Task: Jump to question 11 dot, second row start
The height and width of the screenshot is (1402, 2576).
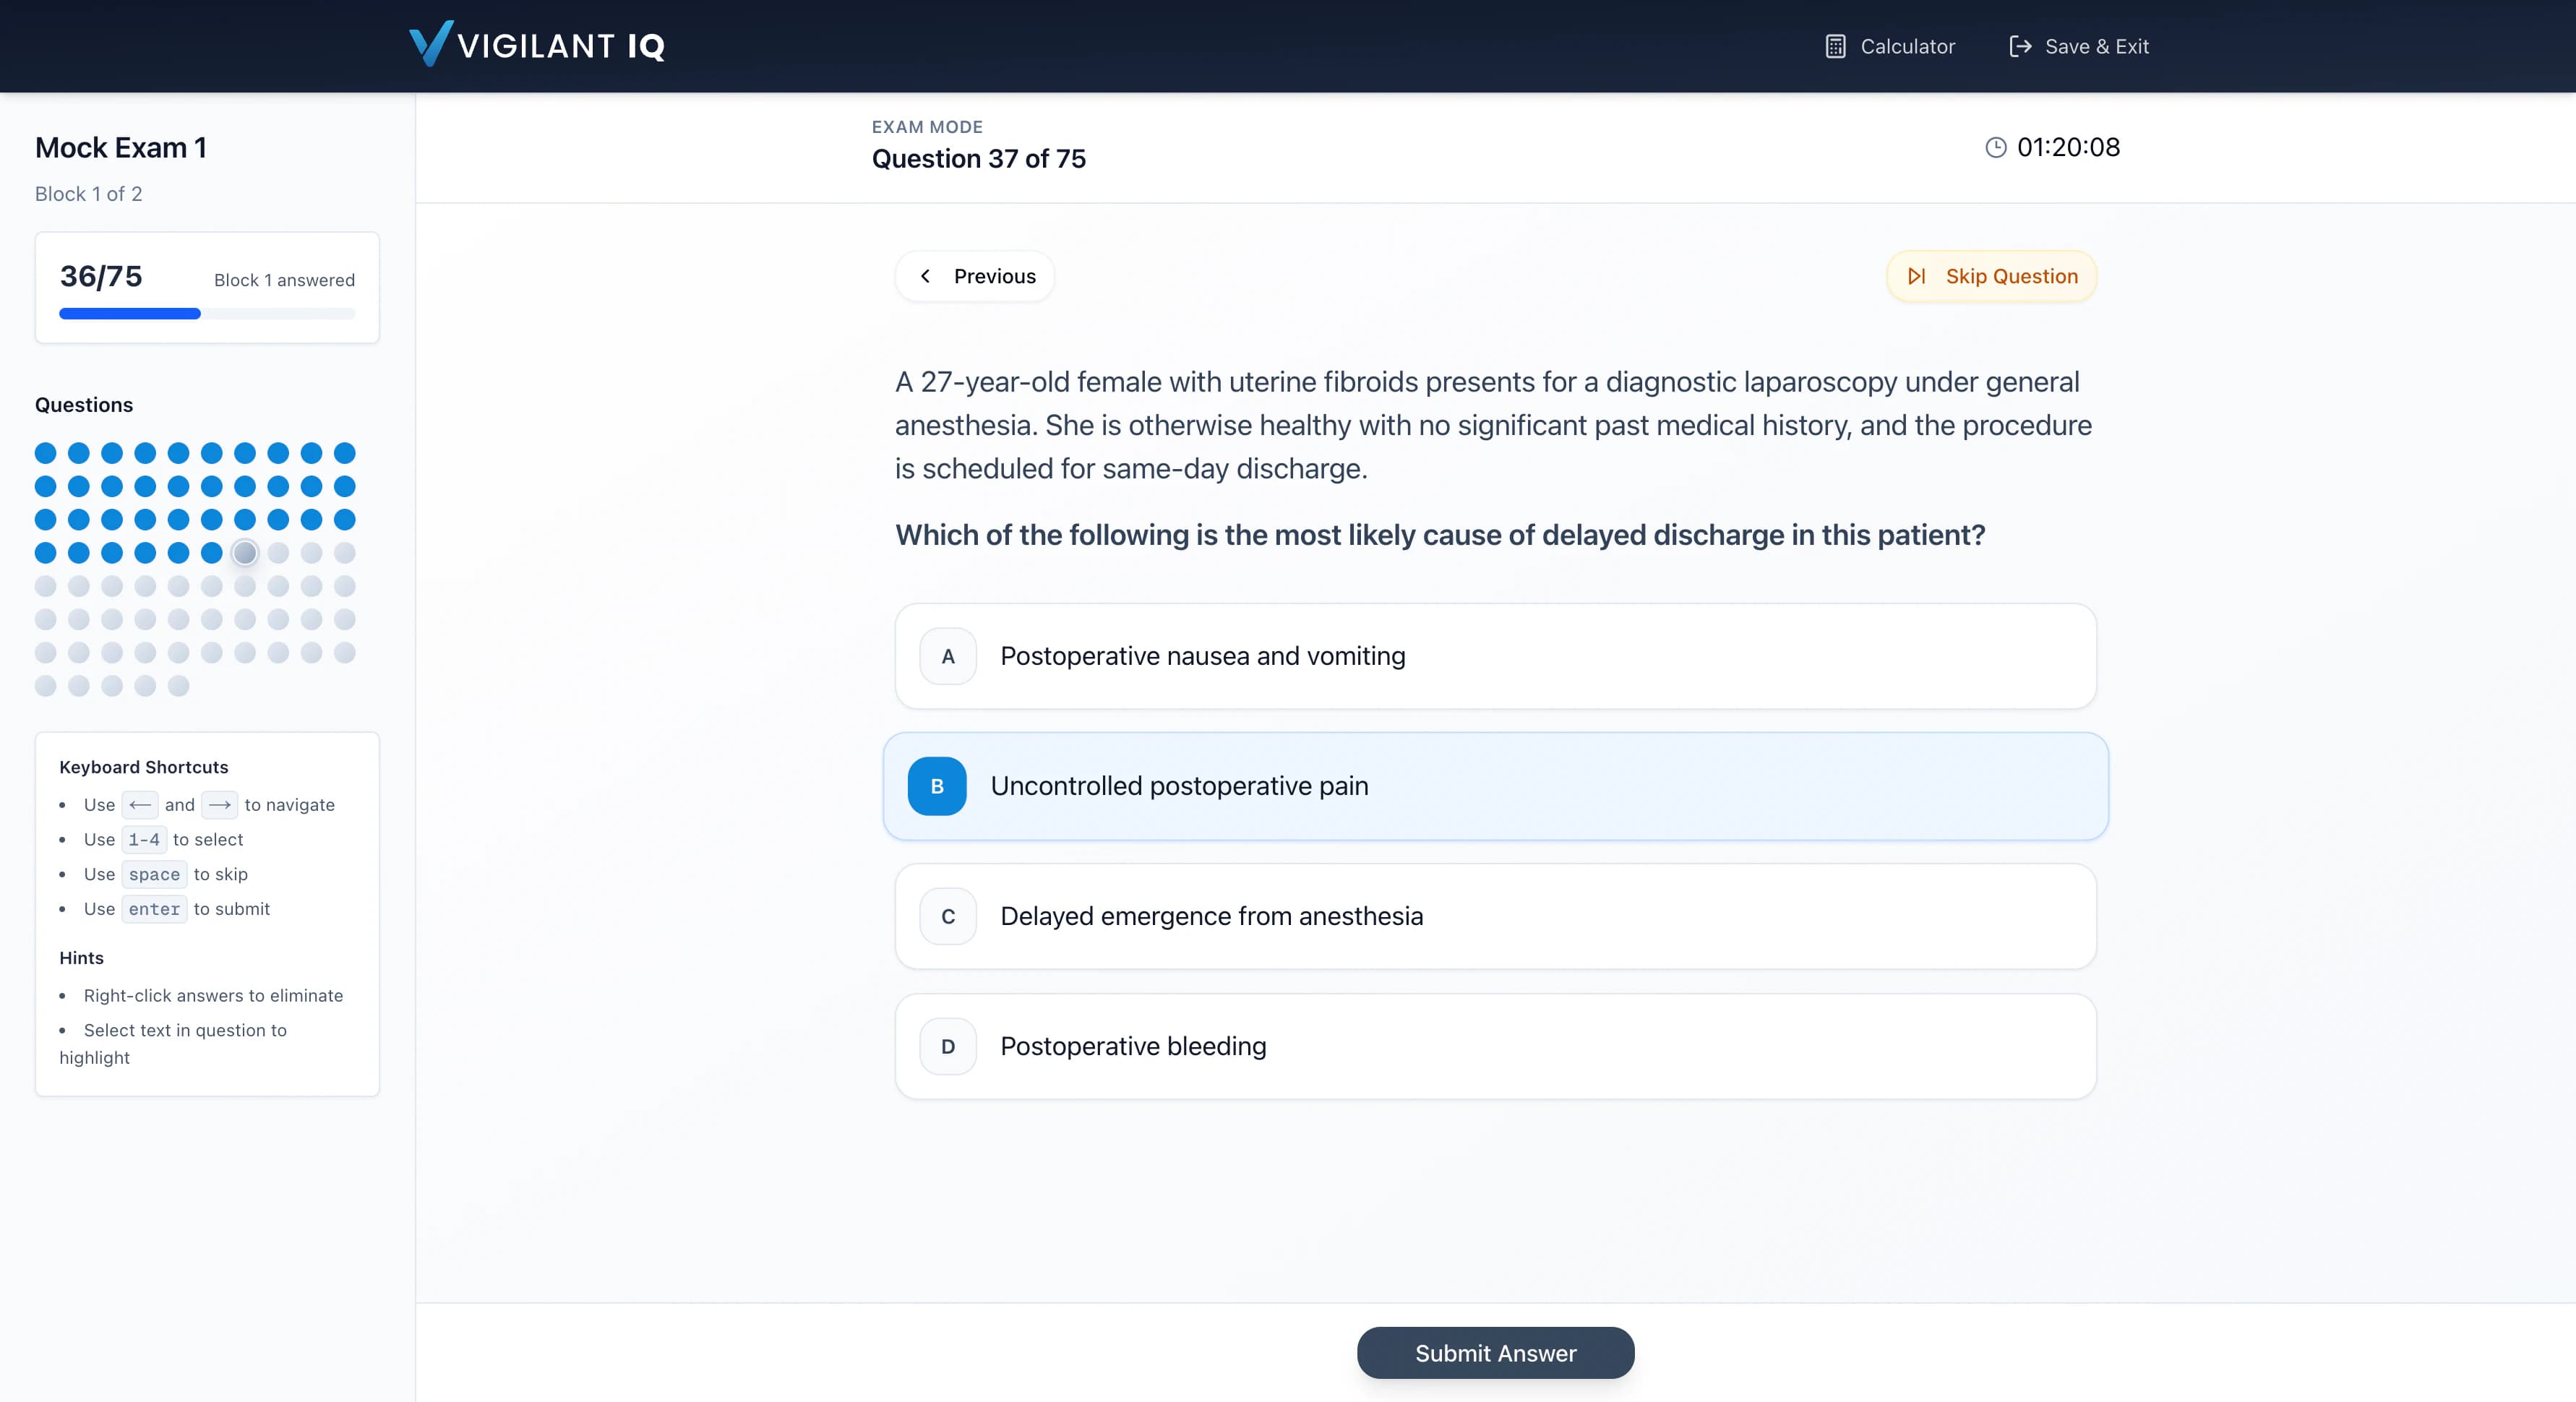Action: (45, 486)
